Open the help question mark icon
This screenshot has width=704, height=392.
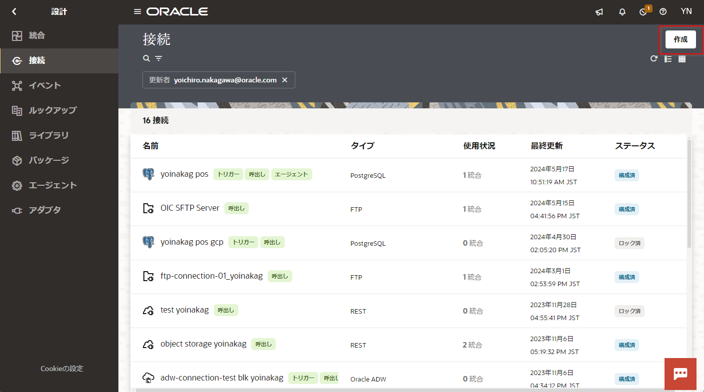[663, 12]
